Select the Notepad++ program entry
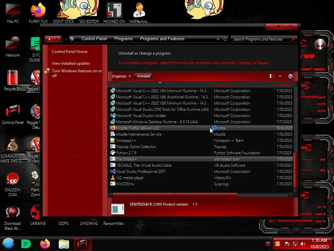This screenshot has height=251, width=334. [201, 141]
